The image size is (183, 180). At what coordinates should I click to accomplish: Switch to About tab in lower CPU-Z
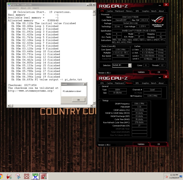pyautogui.click(x=161, y=83)
